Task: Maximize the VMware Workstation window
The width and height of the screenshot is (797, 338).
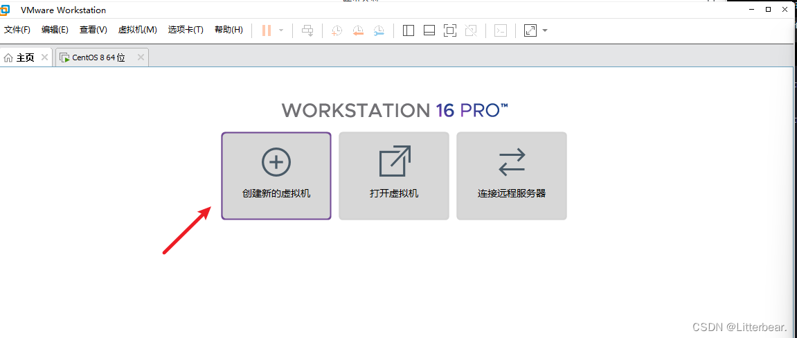Action: [768, 9]
